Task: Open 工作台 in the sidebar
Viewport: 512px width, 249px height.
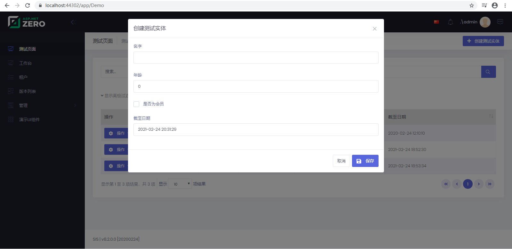Action: (42, 63)
